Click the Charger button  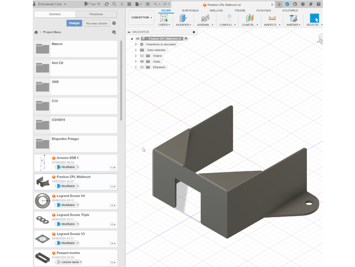(73, 23)
